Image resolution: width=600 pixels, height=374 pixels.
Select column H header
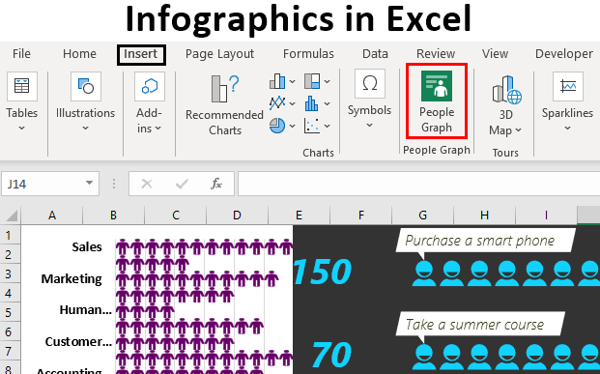(x=484, y=216)
